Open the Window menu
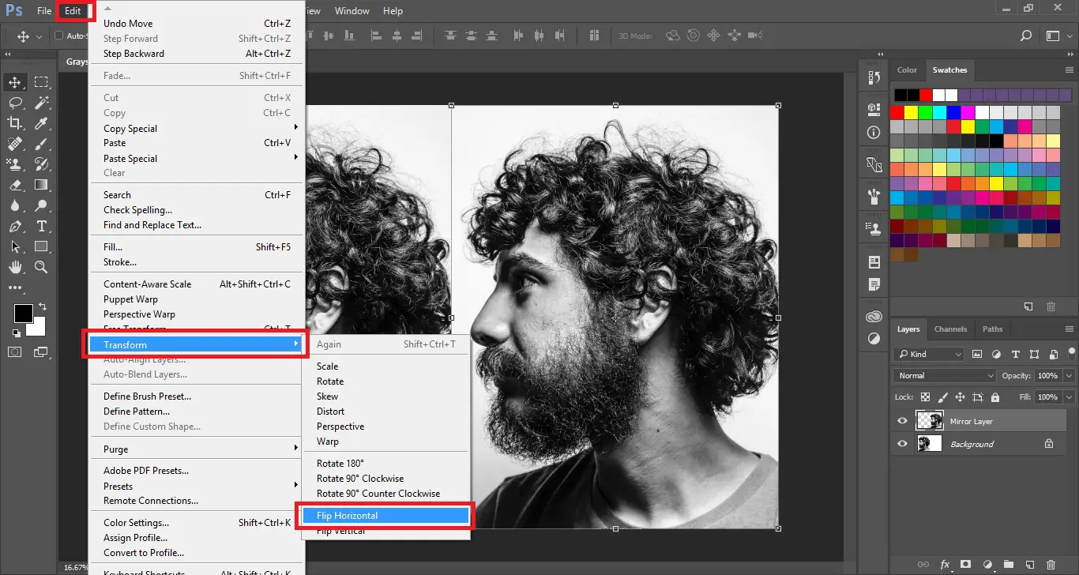Image resolution: width=1079 pixels, height=575 pixels. click(352, 11)
